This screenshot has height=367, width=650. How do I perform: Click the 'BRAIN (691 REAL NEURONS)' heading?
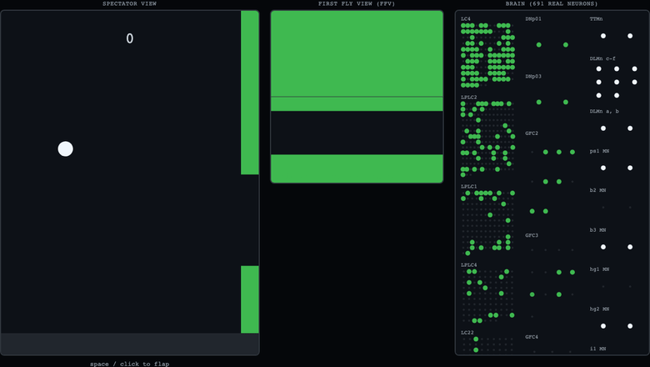(552, 3)
